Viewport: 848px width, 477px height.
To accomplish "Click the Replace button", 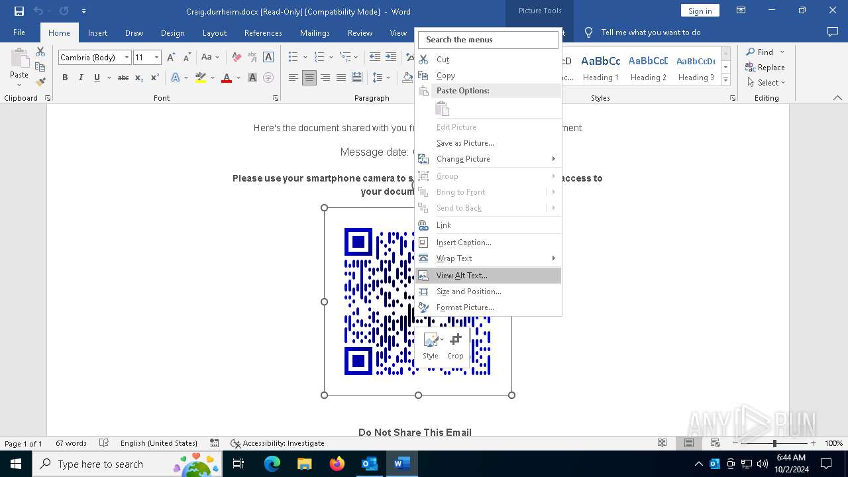I will (x=765, y=68).
